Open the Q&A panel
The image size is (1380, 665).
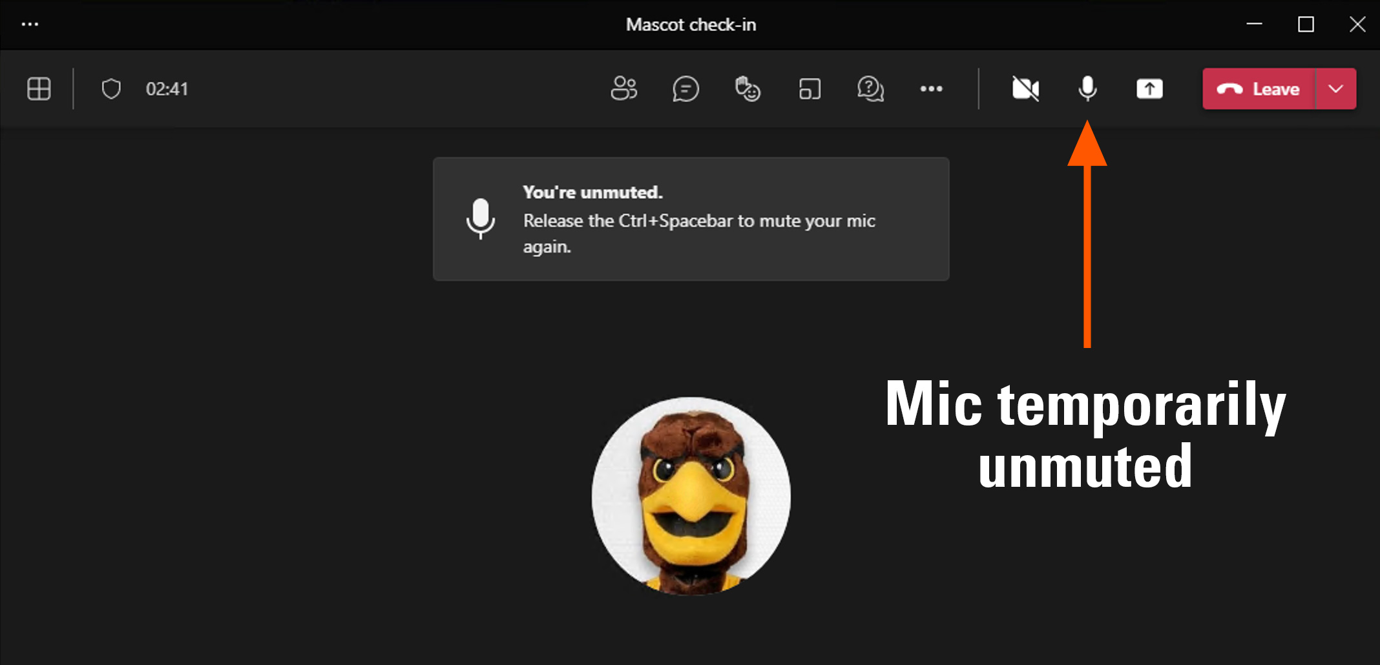click(870, 88)
